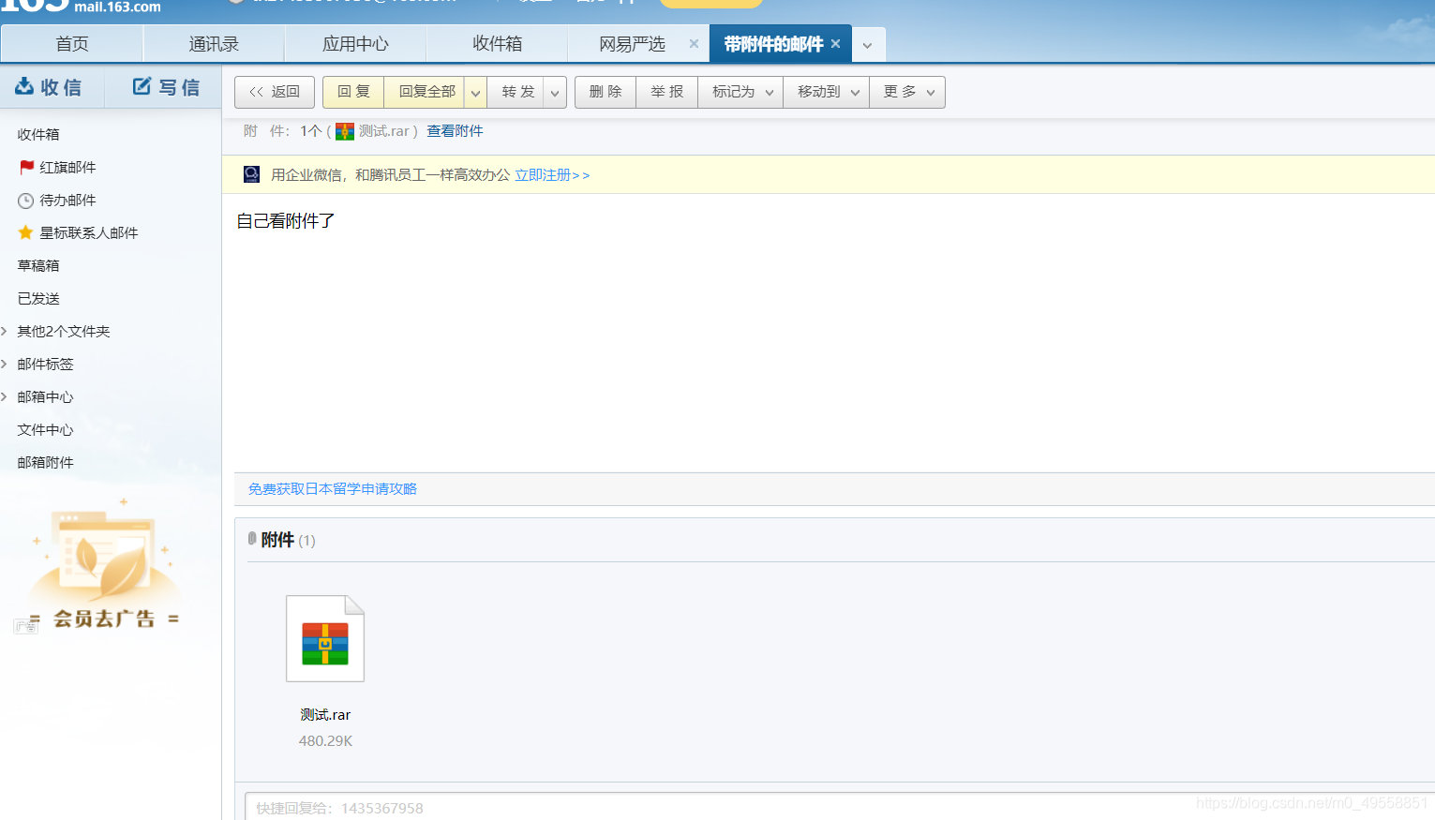Click the 163 mail logo
Screen dimensions: 1435x820
coord(81,7)
